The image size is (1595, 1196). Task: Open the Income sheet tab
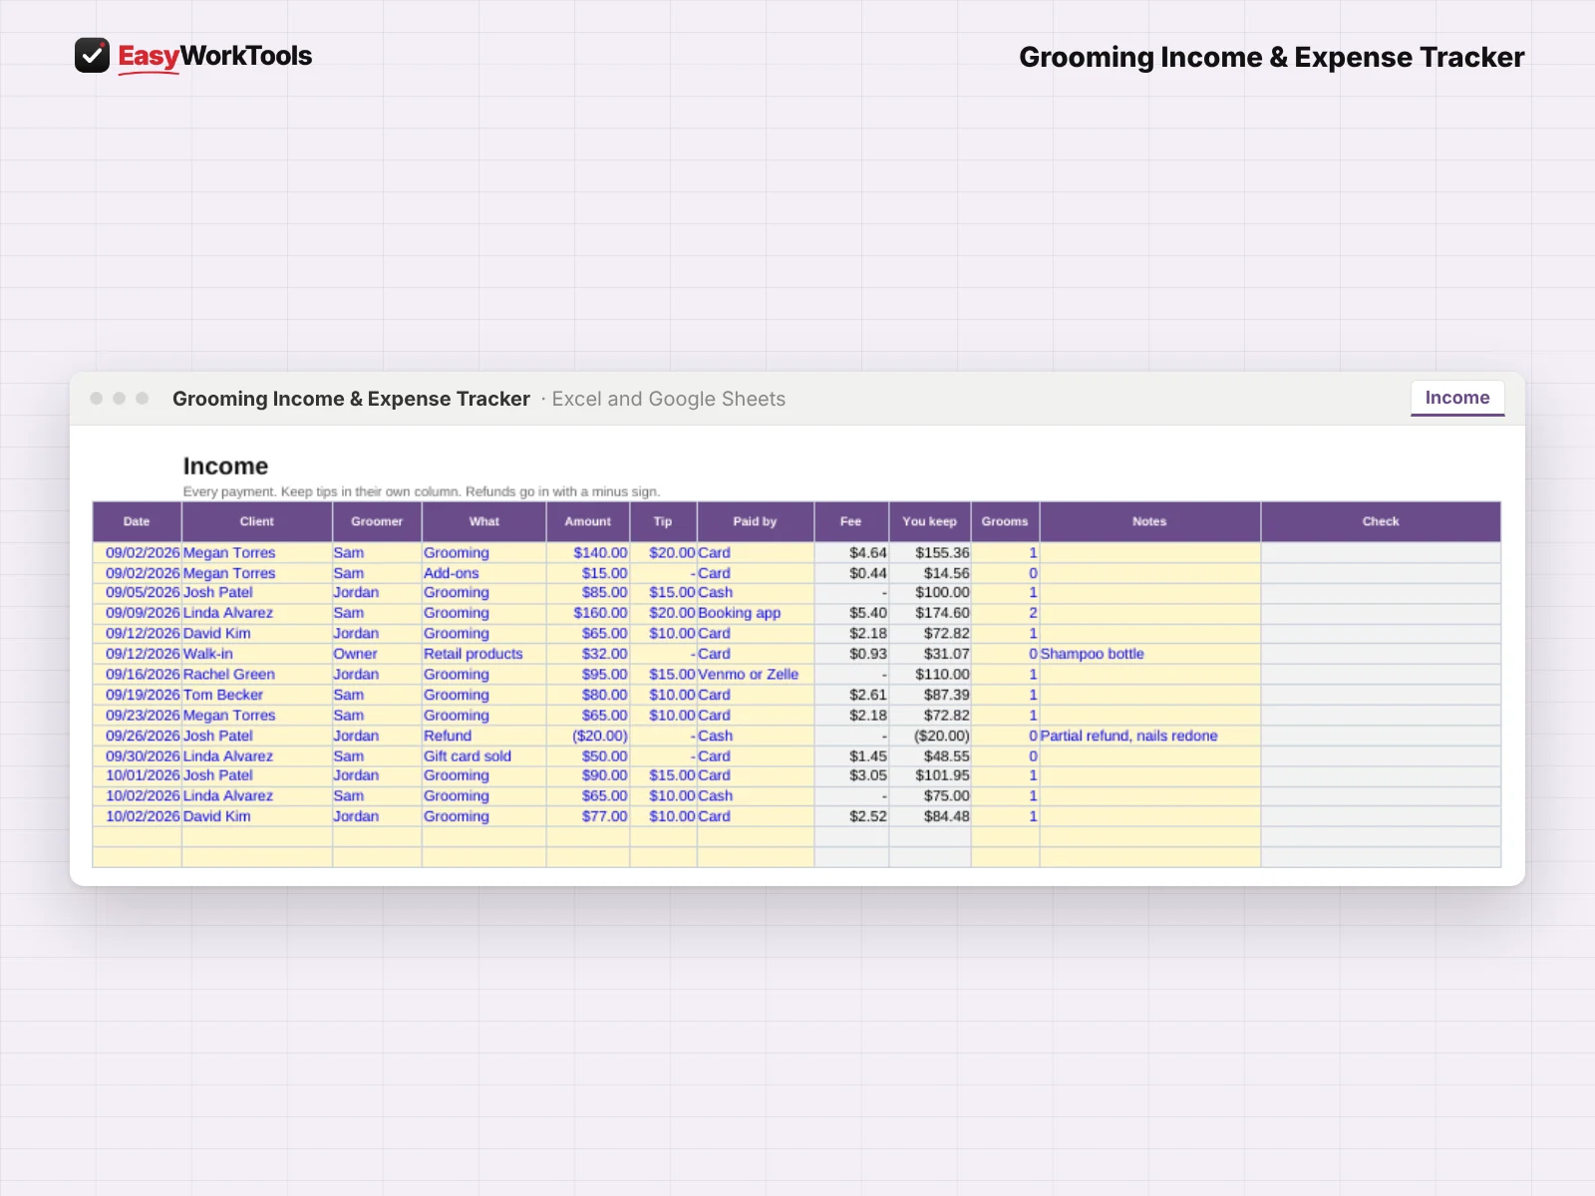(1456, 398)
